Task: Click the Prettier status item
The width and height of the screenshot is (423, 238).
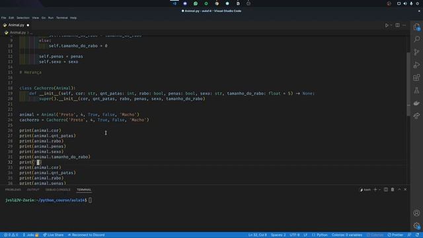Action: pyautogui.click(x=395, y=235)
